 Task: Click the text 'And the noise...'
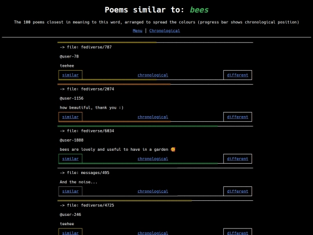[78, 182]
